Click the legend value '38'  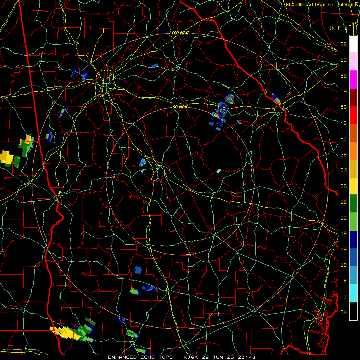coord(344,154)
